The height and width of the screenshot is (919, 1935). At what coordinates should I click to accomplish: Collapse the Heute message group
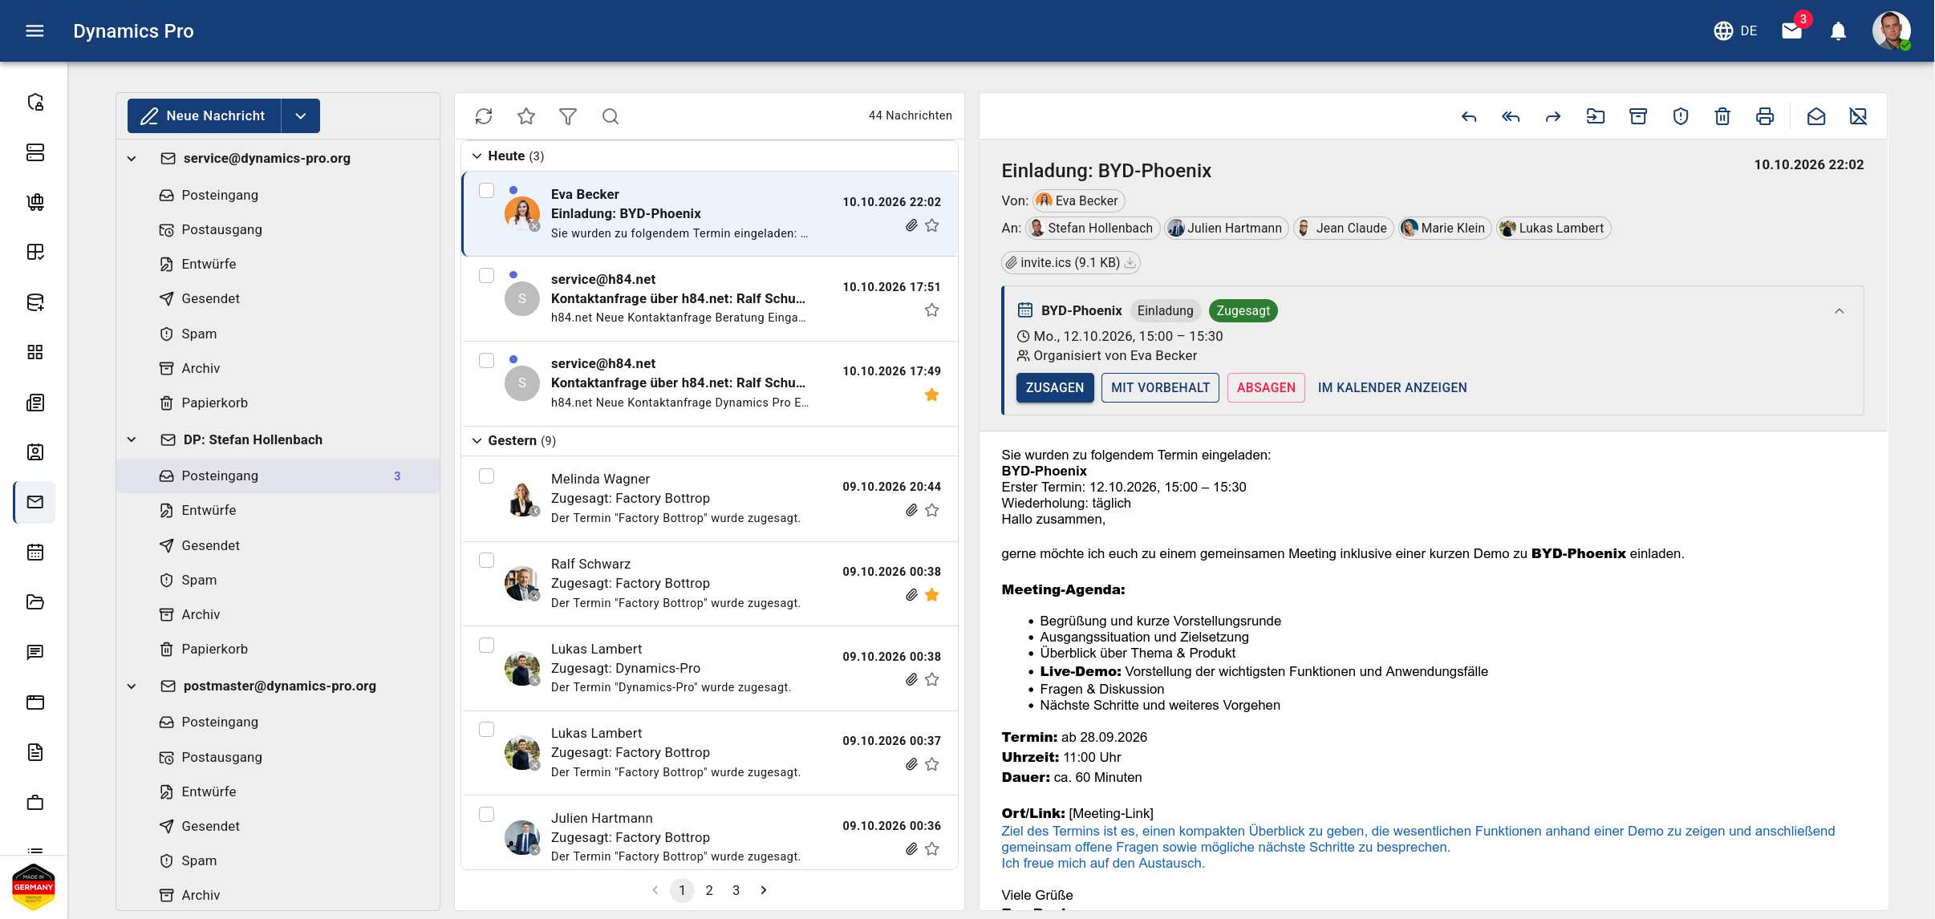tap(477, 156)
